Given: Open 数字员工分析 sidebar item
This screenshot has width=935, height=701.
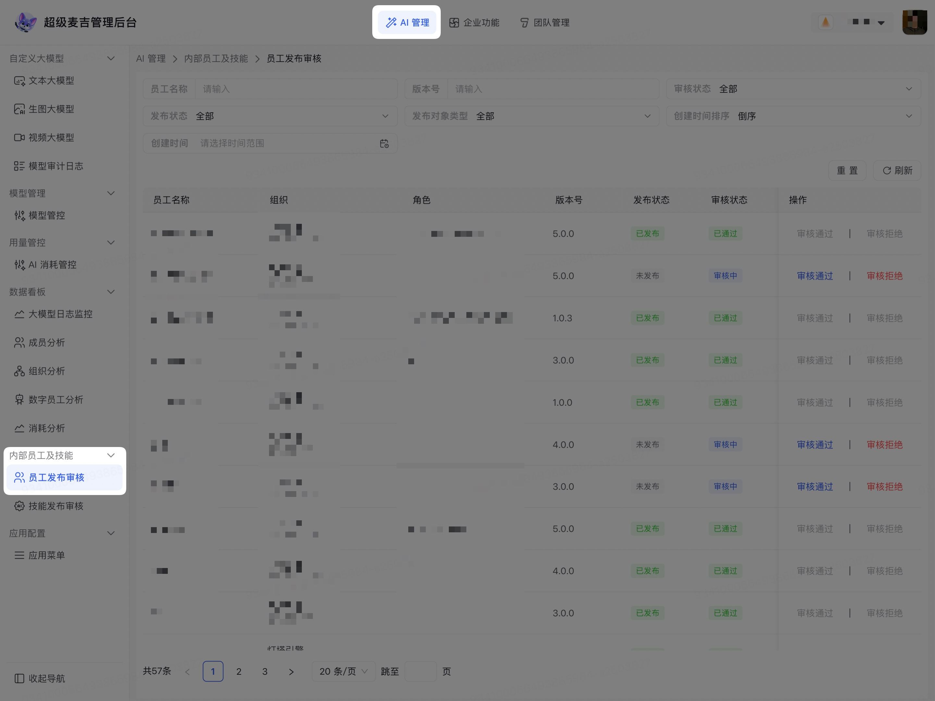Looking at the screenshot, I should 64,400.
